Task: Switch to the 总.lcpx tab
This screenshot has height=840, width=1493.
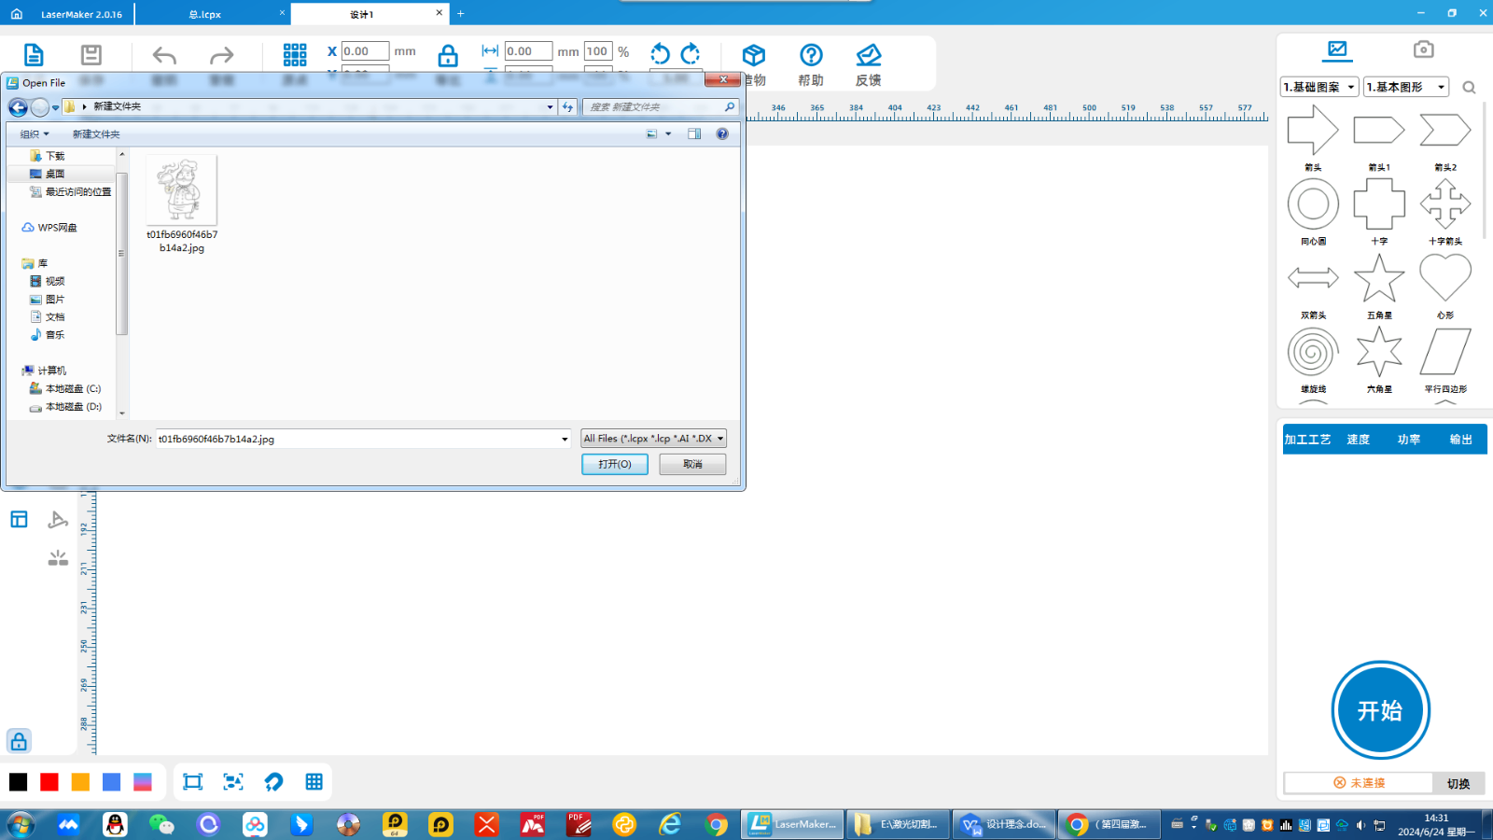Action: [205, 14]
